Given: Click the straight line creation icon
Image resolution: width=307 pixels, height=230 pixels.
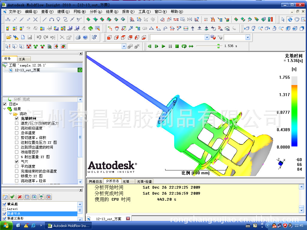Looking at the screenshot, I should click(x=45, y=19).
